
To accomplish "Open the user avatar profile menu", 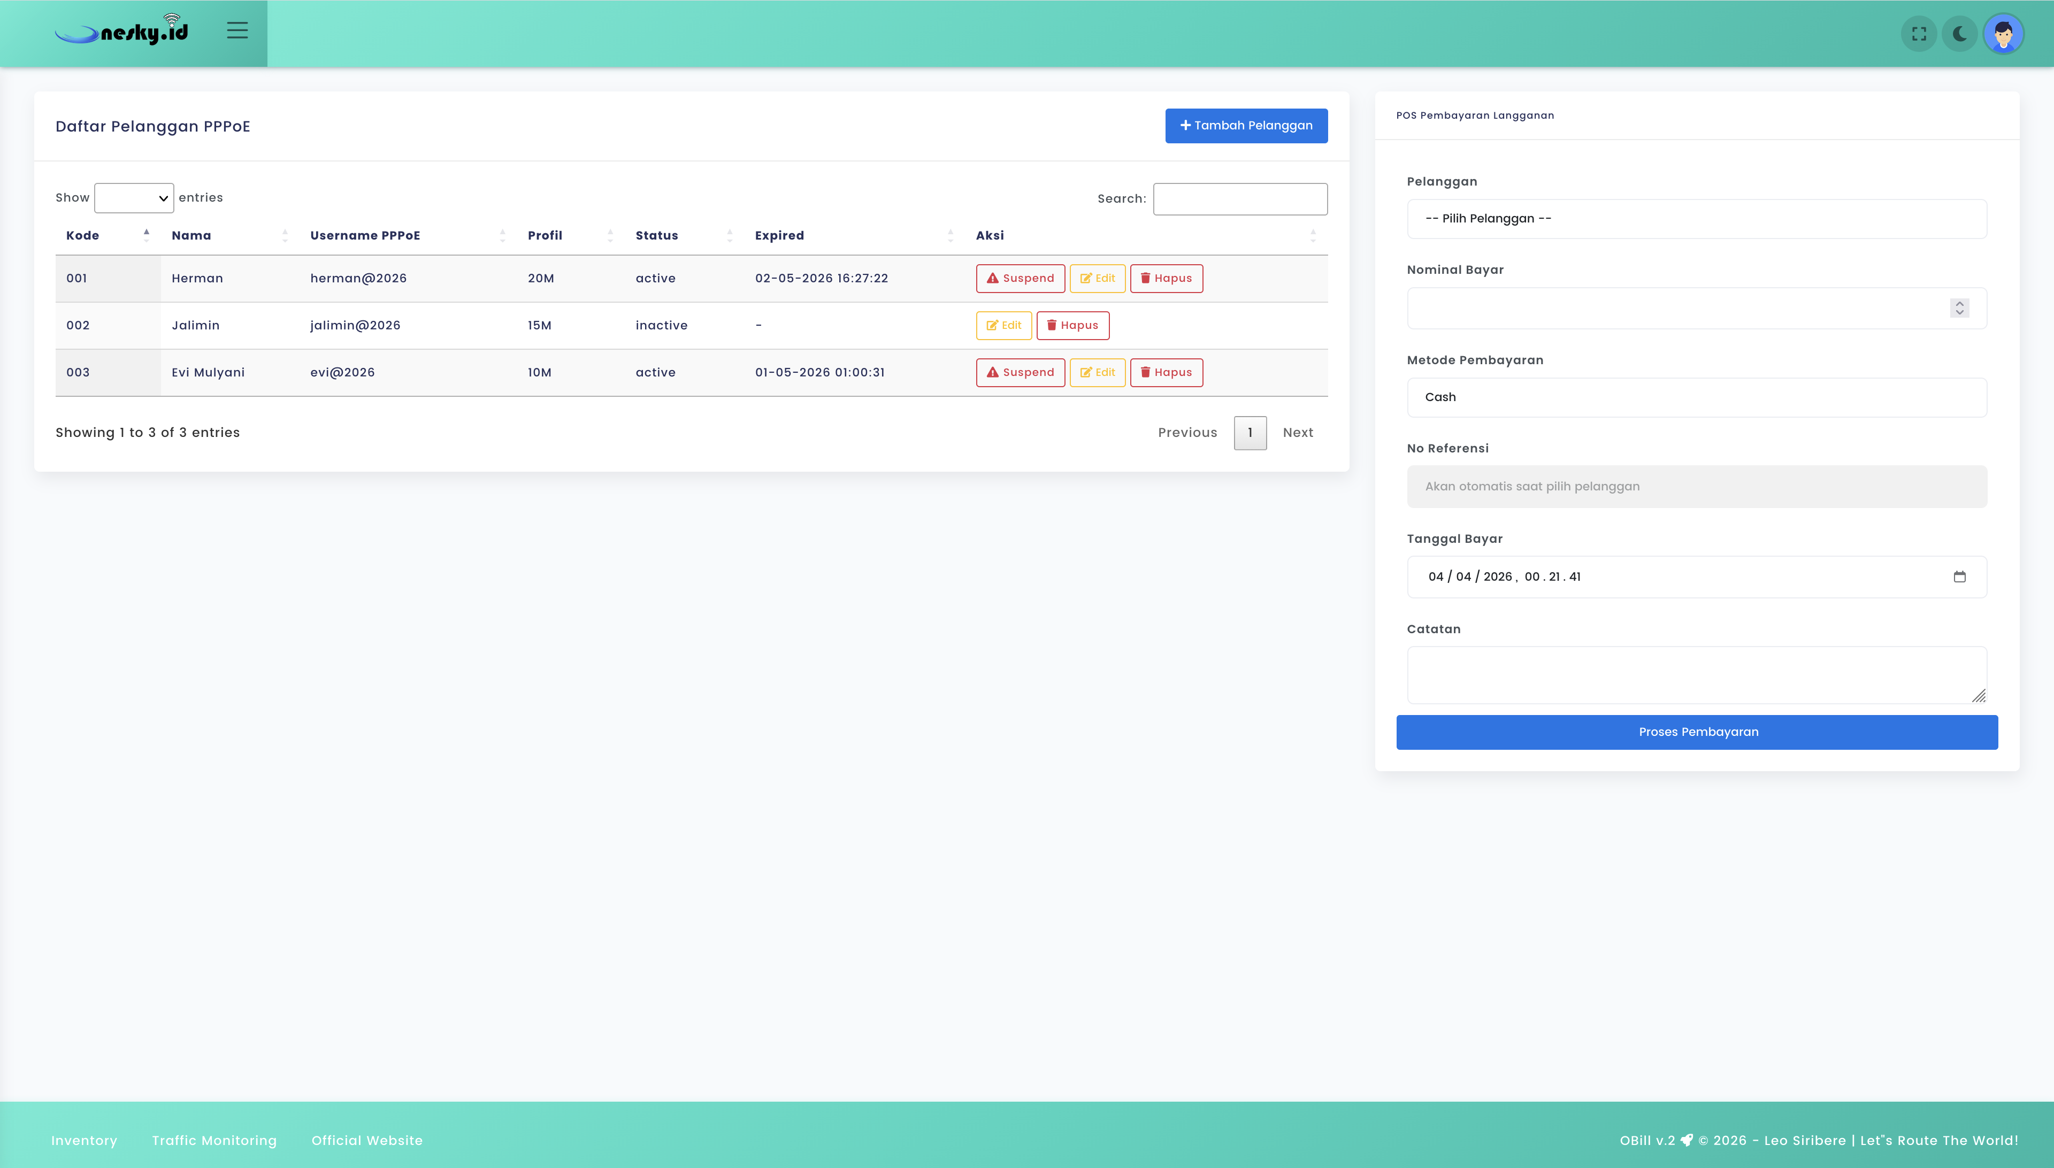I will pos(2003,34).
